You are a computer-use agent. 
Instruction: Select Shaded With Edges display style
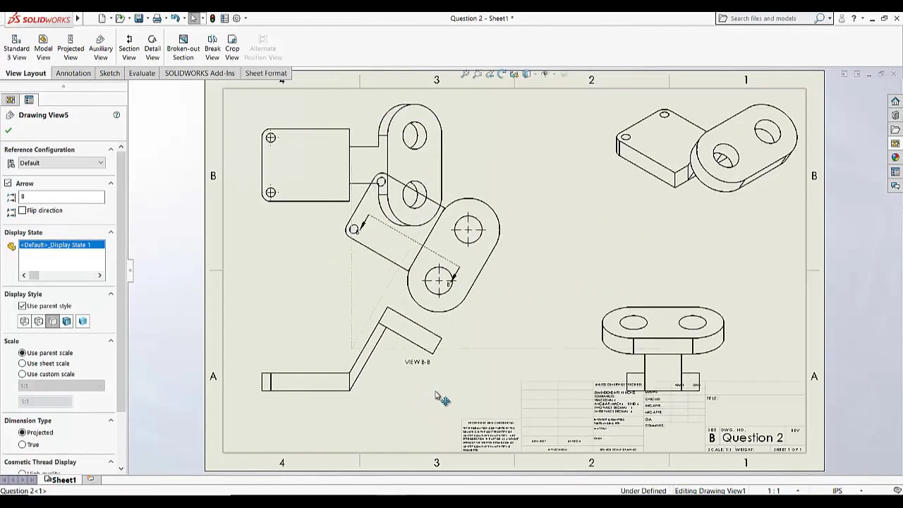click(67, 321)
